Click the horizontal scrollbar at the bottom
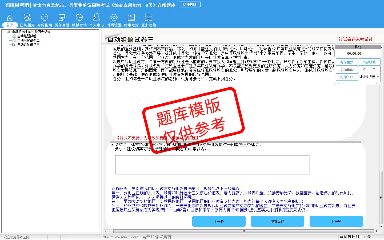384x240 pixels. point(243,231)
